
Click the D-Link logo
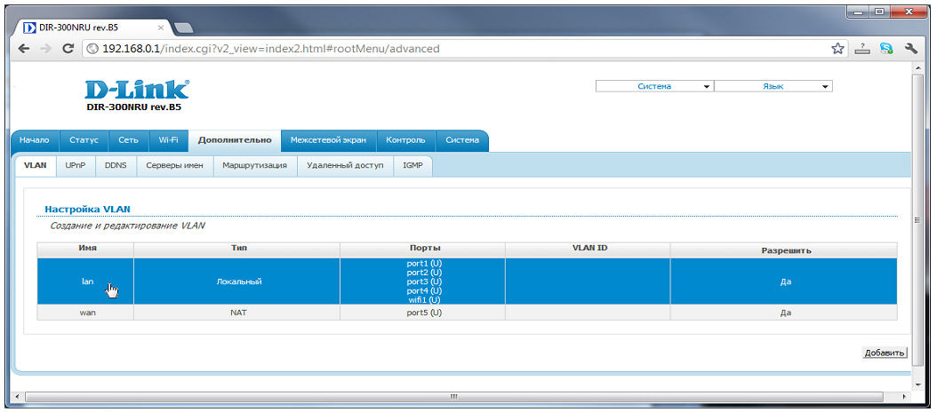pyautogui.click(x=136, y=90)
